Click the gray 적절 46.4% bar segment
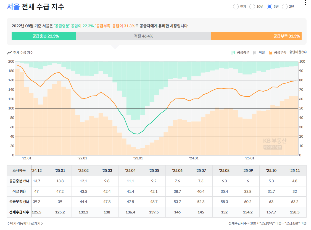 (x=143, y=36)
